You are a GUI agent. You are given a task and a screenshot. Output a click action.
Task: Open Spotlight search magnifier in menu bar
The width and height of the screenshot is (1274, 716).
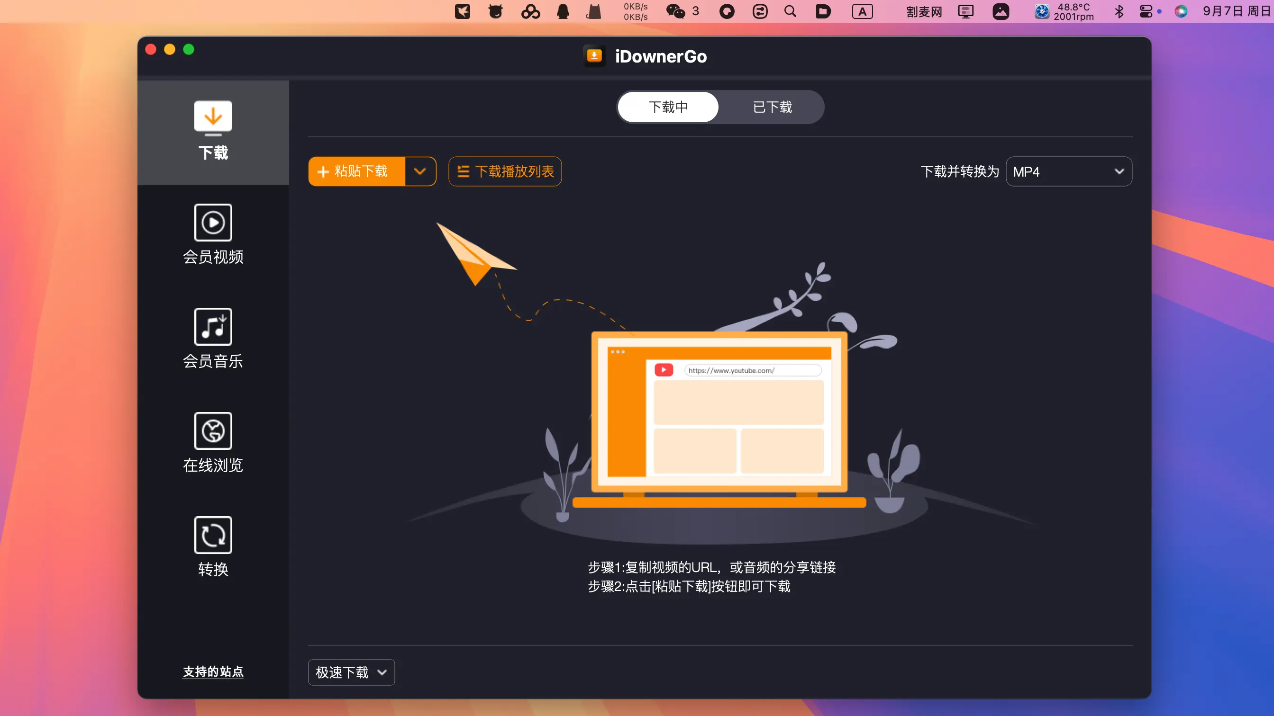tap(790, 11)
